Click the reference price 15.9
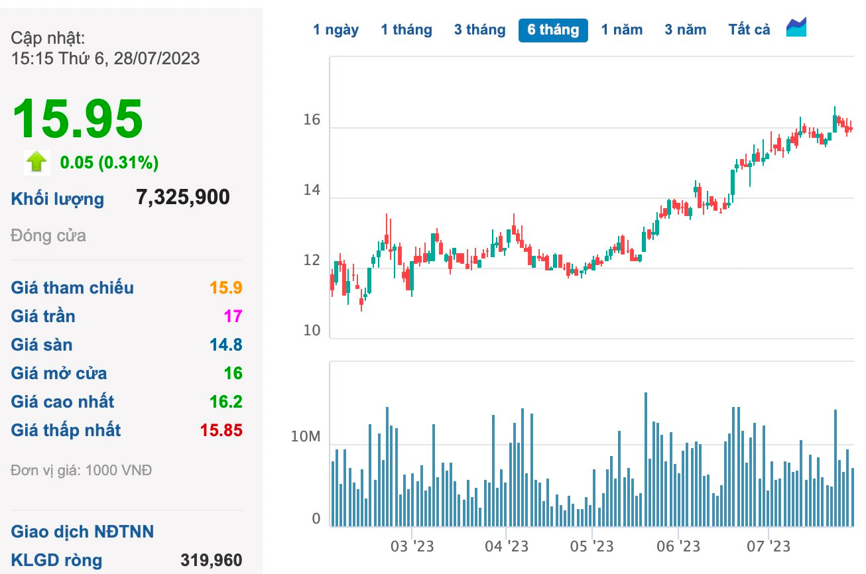The width and height of the screenshot is (866, 574). [226, 288]
